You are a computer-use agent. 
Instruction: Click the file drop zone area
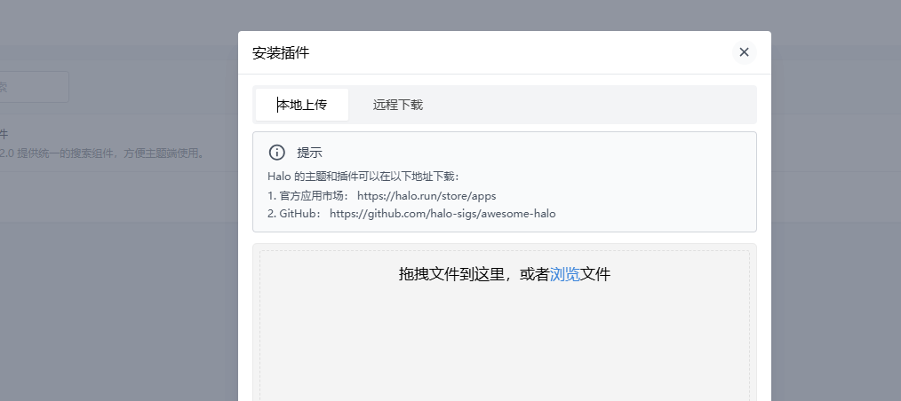coord(505,326)
